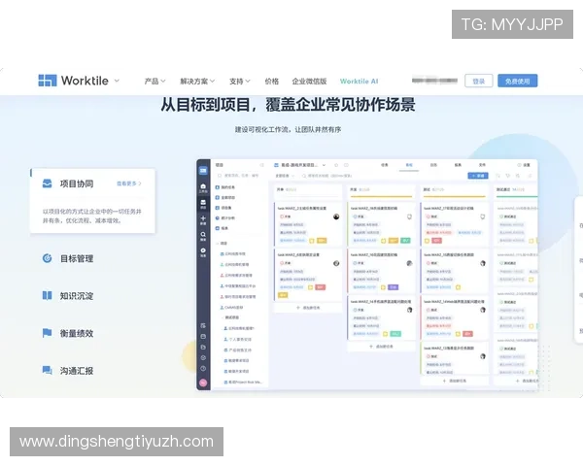Viewport: 583px width, 466px height.
Task: Click the pink avatar at sidebar bottom
Action: pyautogui.click(x=203, y=383)
